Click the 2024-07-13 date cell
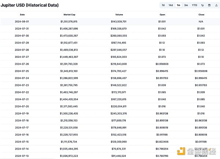 tap(22, 156)
